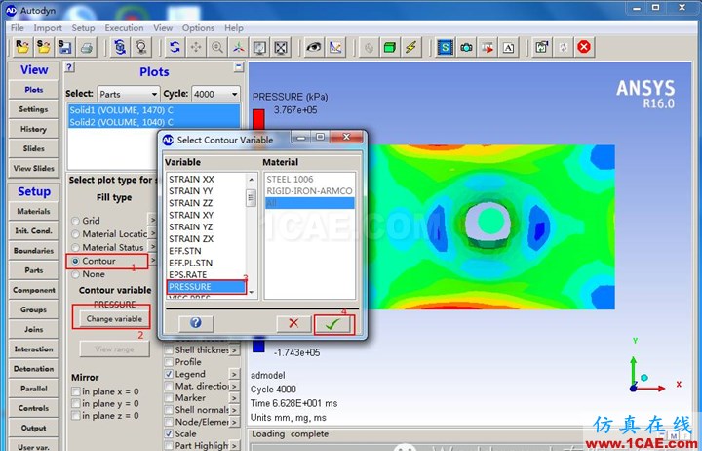This screenshot has height=451, width=702.
Task: Enable mirror in plane x = 0
Action: click(x=76, y=391)
